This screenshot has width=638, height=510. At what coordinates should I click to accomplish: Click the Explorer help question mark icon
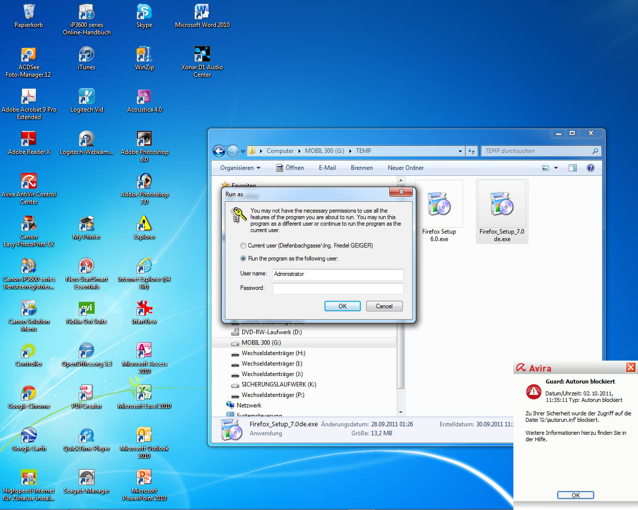(x=591, y=168)
